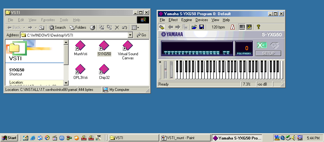
Task: Click the Back button in VSTI window
Action: pos(14,27)
